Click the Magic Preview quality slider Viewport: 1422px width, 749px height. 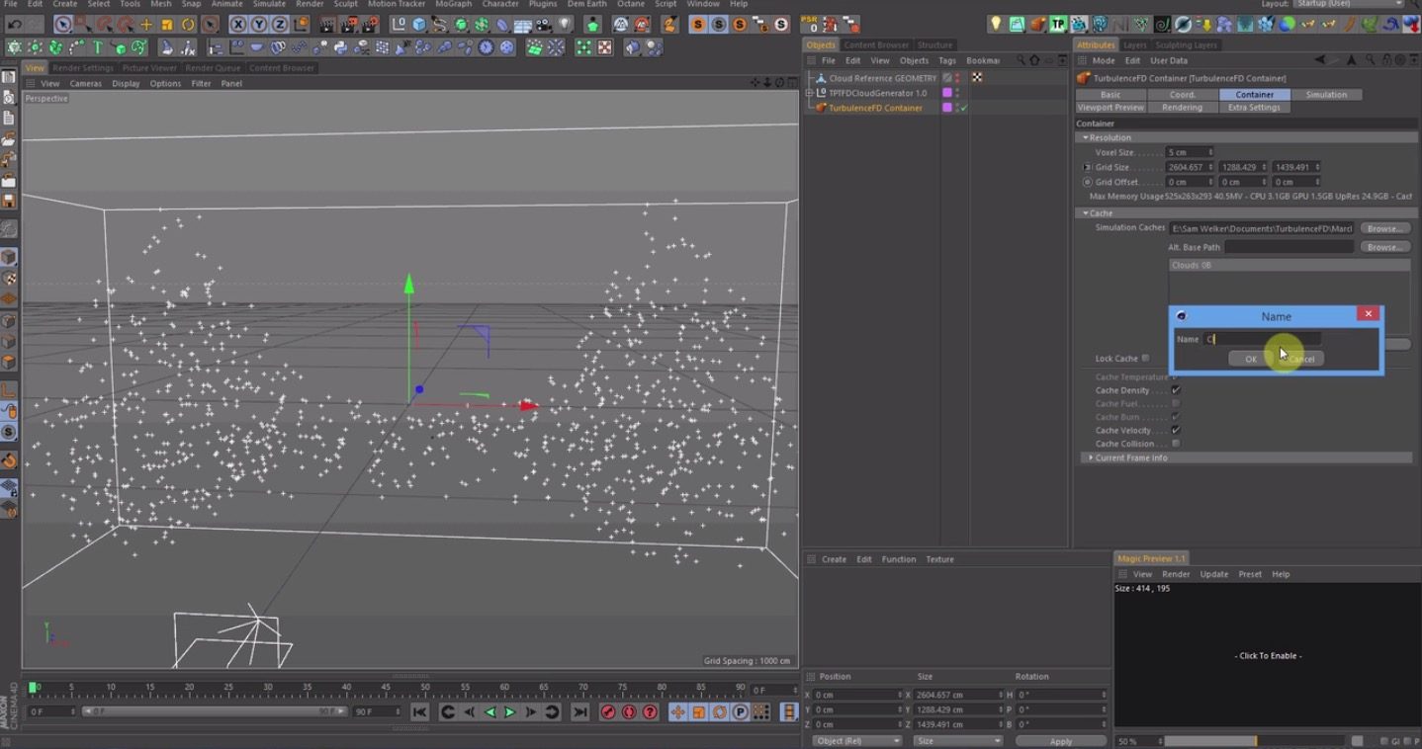point(1256,740)
